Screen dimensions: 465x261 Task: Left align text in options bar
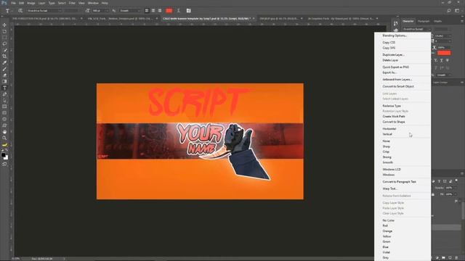pos(147,11)
